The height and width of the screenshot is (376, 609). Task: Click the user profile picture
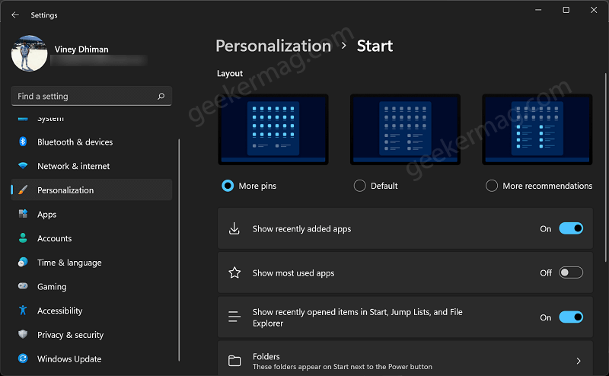(30, 53)
